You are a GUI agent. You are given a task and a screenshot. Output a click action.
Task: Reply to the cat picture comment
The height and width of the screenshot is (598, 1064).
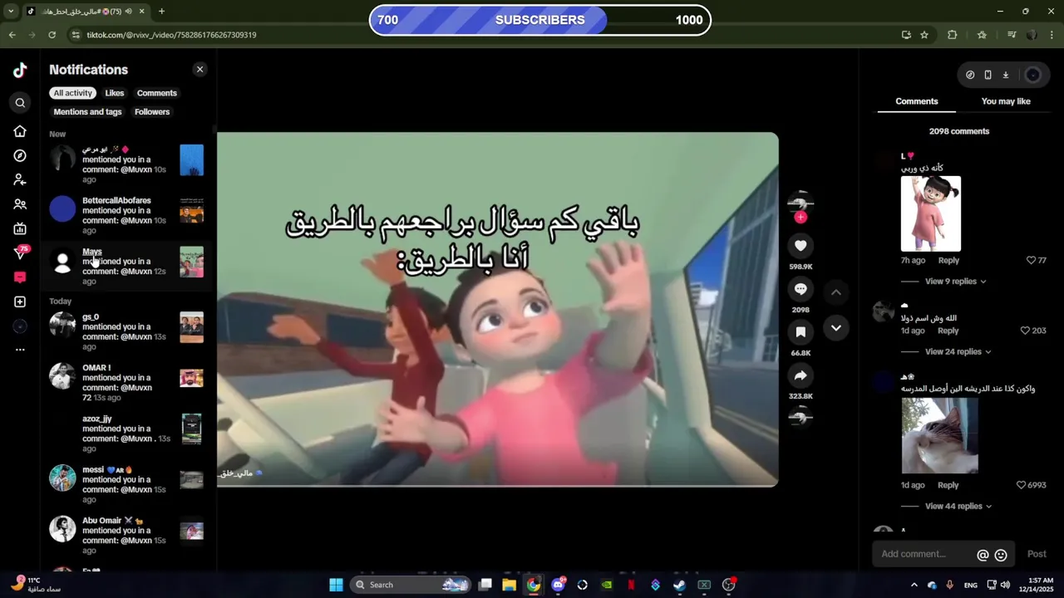(x=948, y=485)
